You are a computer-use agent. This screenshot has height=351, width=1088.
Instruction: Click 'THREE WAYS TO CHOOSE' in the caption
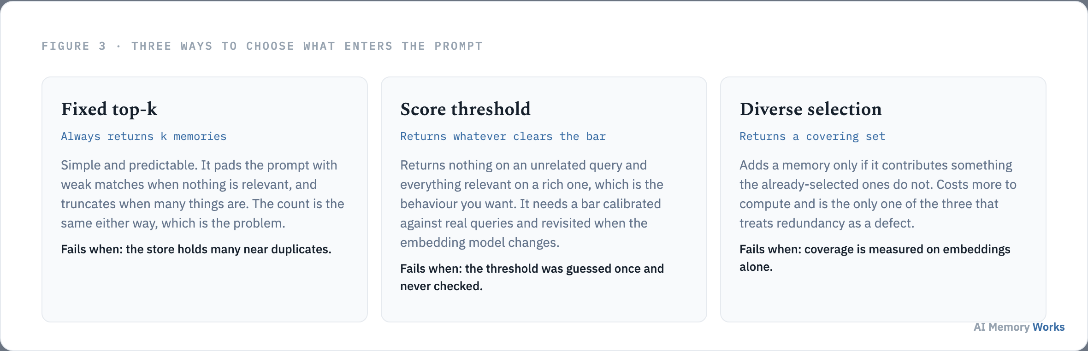pyautogui.click(x=213, y=46)
